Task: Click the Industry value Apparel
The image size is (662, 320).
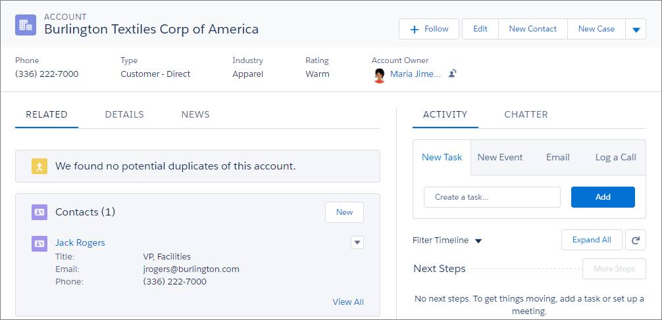Action: point(248,74)
